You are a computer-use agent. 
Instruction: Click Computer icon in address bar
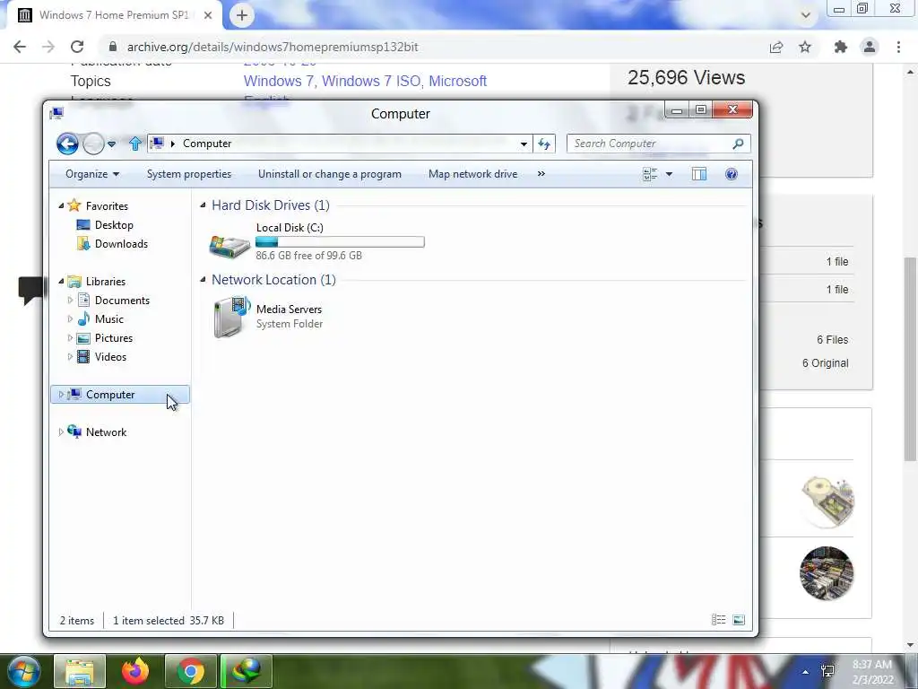tap(157, 144)
